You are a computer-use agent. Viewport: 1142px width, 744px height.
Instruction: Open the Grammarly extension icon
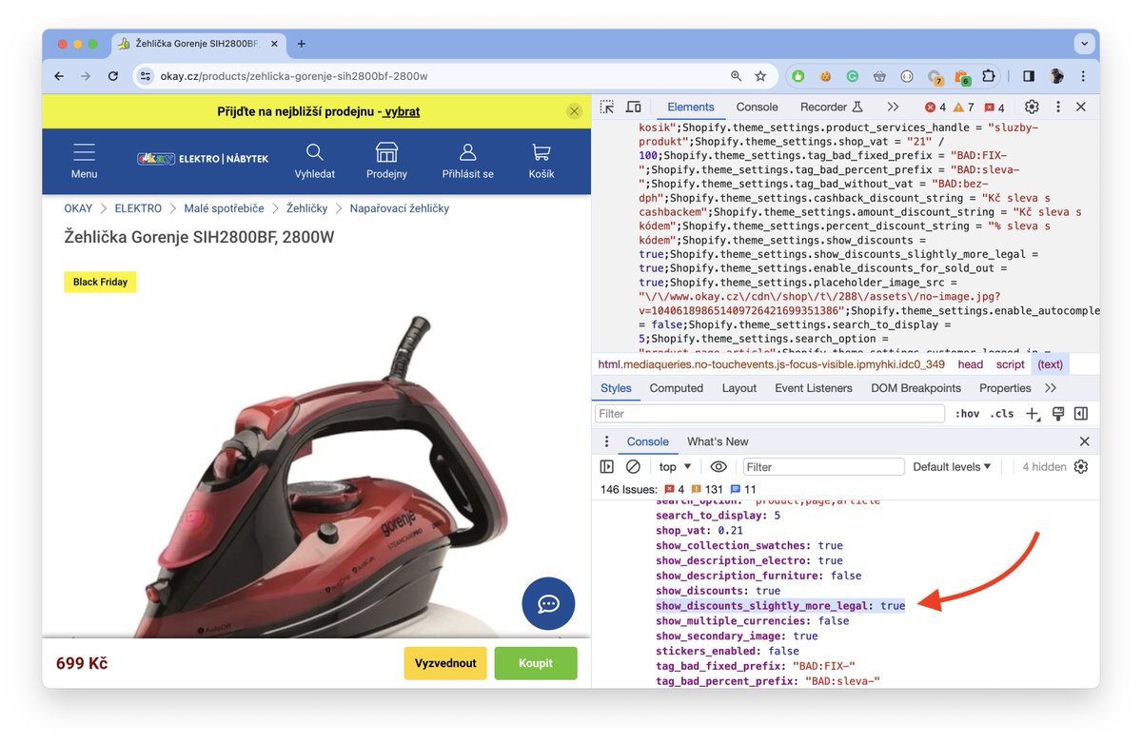(853, 76)
